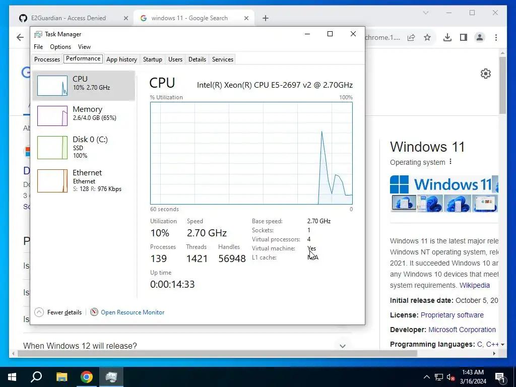Click the Threads count 1421
Screen dimensions: 516x387
197,259
